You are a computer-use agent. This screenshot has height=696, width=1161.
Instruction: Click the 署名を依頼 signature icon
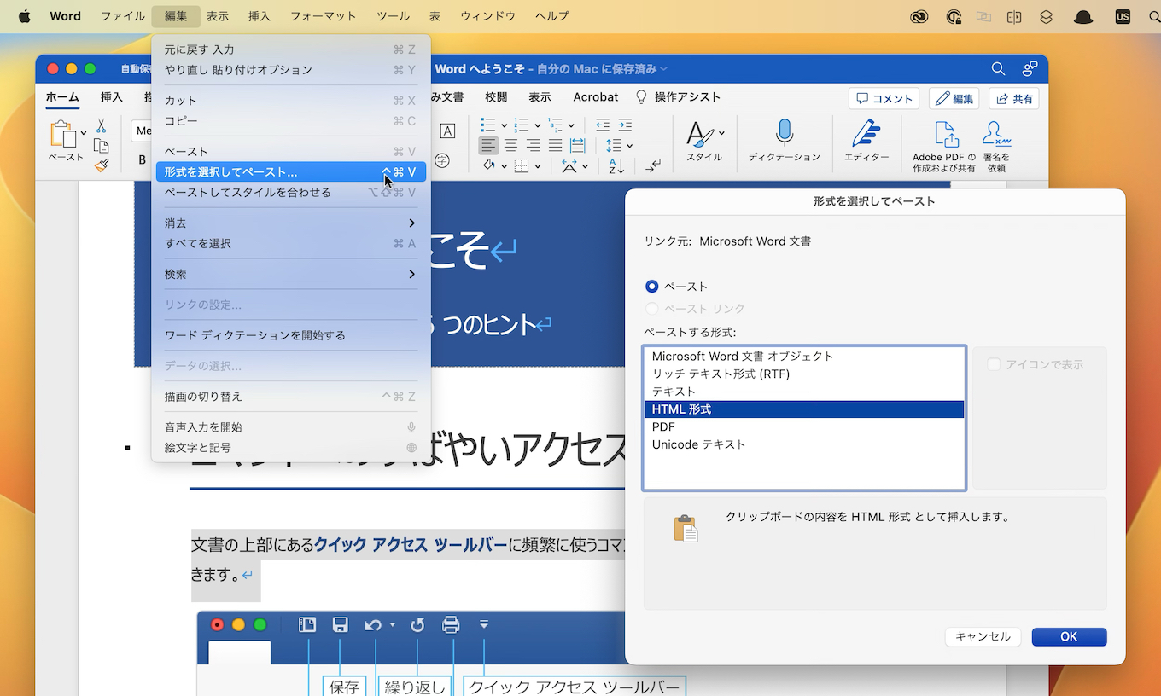[x=995, y=135]
